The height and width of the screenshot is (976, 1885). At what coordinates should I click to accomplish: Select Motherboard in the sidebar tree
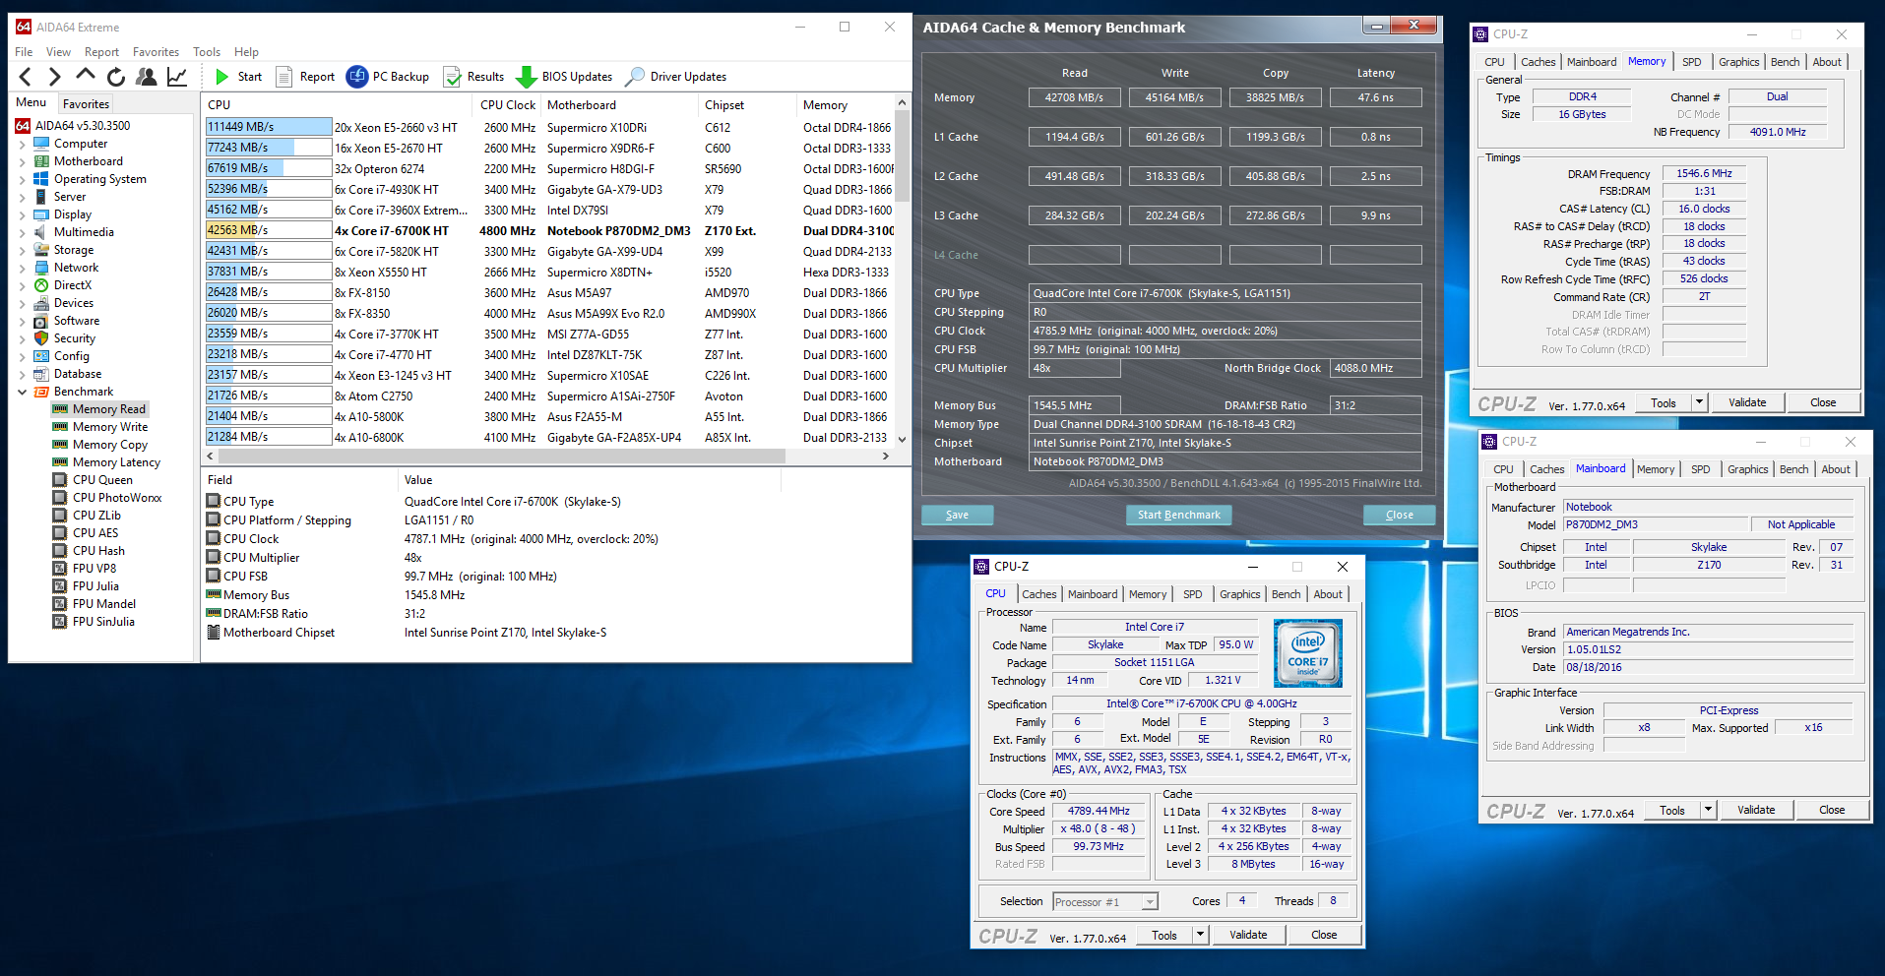(89, 161)
